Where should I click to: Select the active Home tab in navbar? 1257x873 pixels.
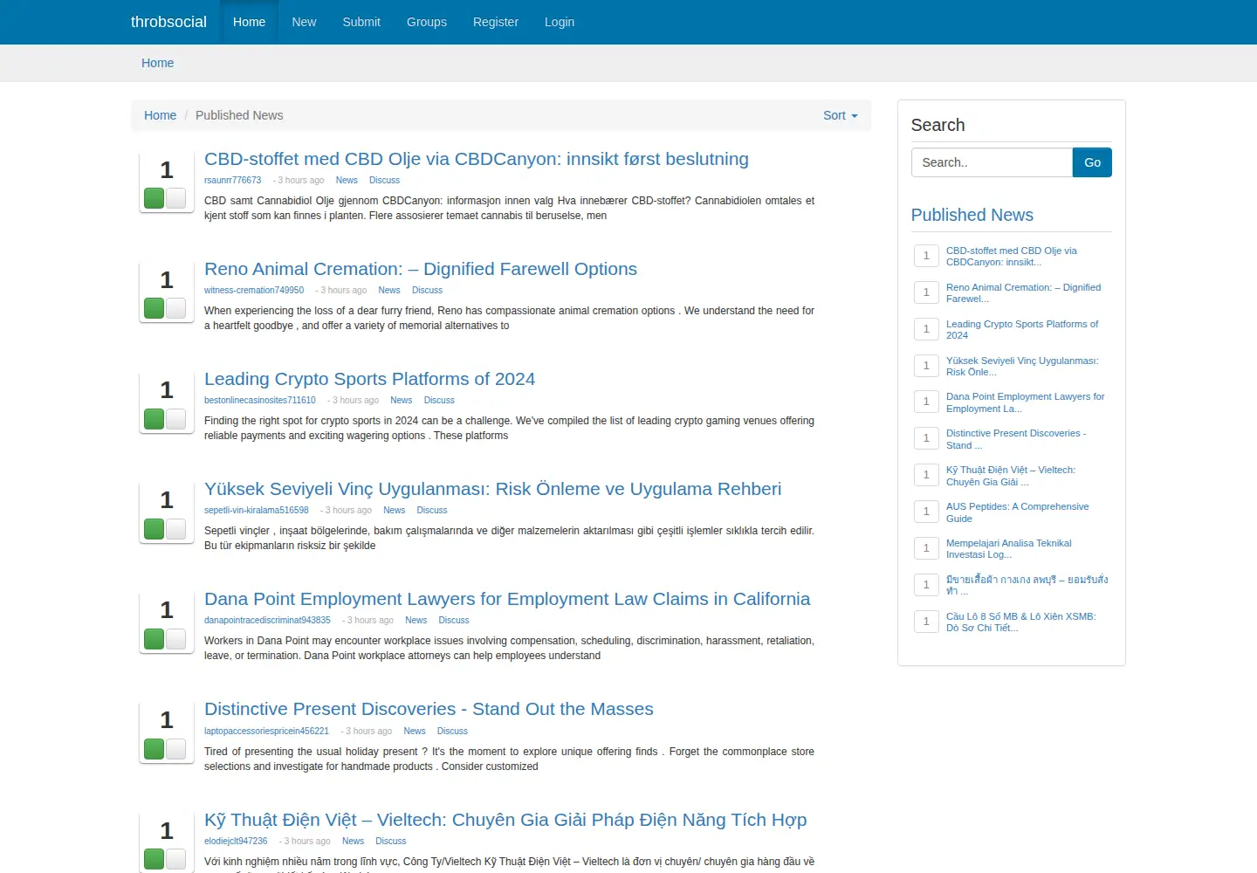pyautogui.click(x=249, y=22)
